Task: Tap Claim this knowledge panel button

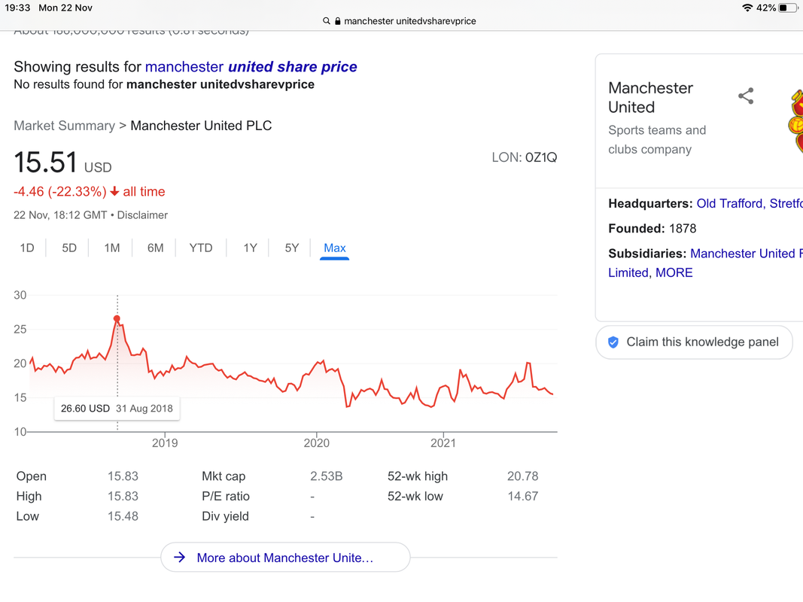Action: [x=695, y=342]
